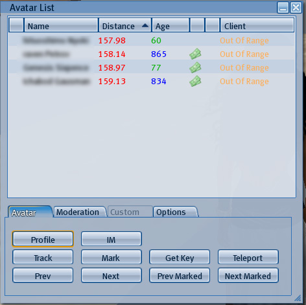The height and width of the screenshot is (305, 306).
Task: Jump to Next Marked avatar
Action: 248,275
